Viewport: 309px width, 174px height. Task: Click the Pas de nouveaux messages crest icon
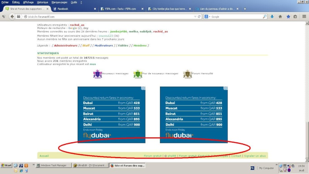tap(138, 74)
